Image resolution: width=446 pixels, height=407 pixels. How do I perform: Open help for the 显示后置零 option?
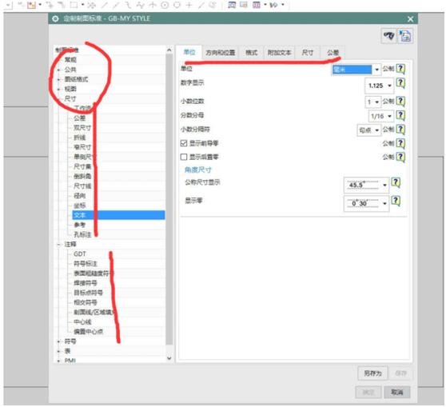pos(400,157)
